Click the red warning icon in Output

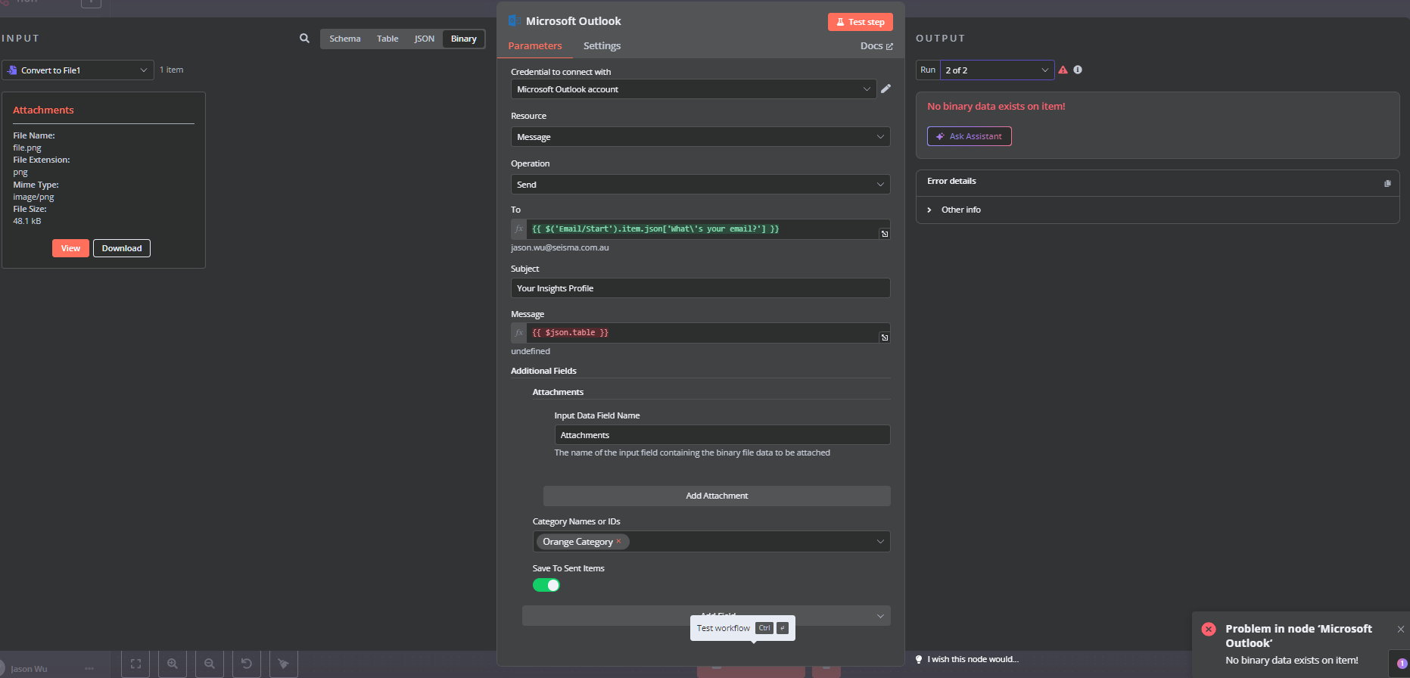1063,70
